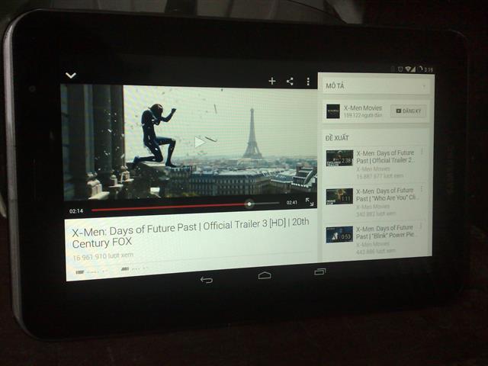The height and width of the screenshot is (366, 488).
Task: Enter fullscreen with the expand icon
Action: pyautogui.click(x=310, y=202)
